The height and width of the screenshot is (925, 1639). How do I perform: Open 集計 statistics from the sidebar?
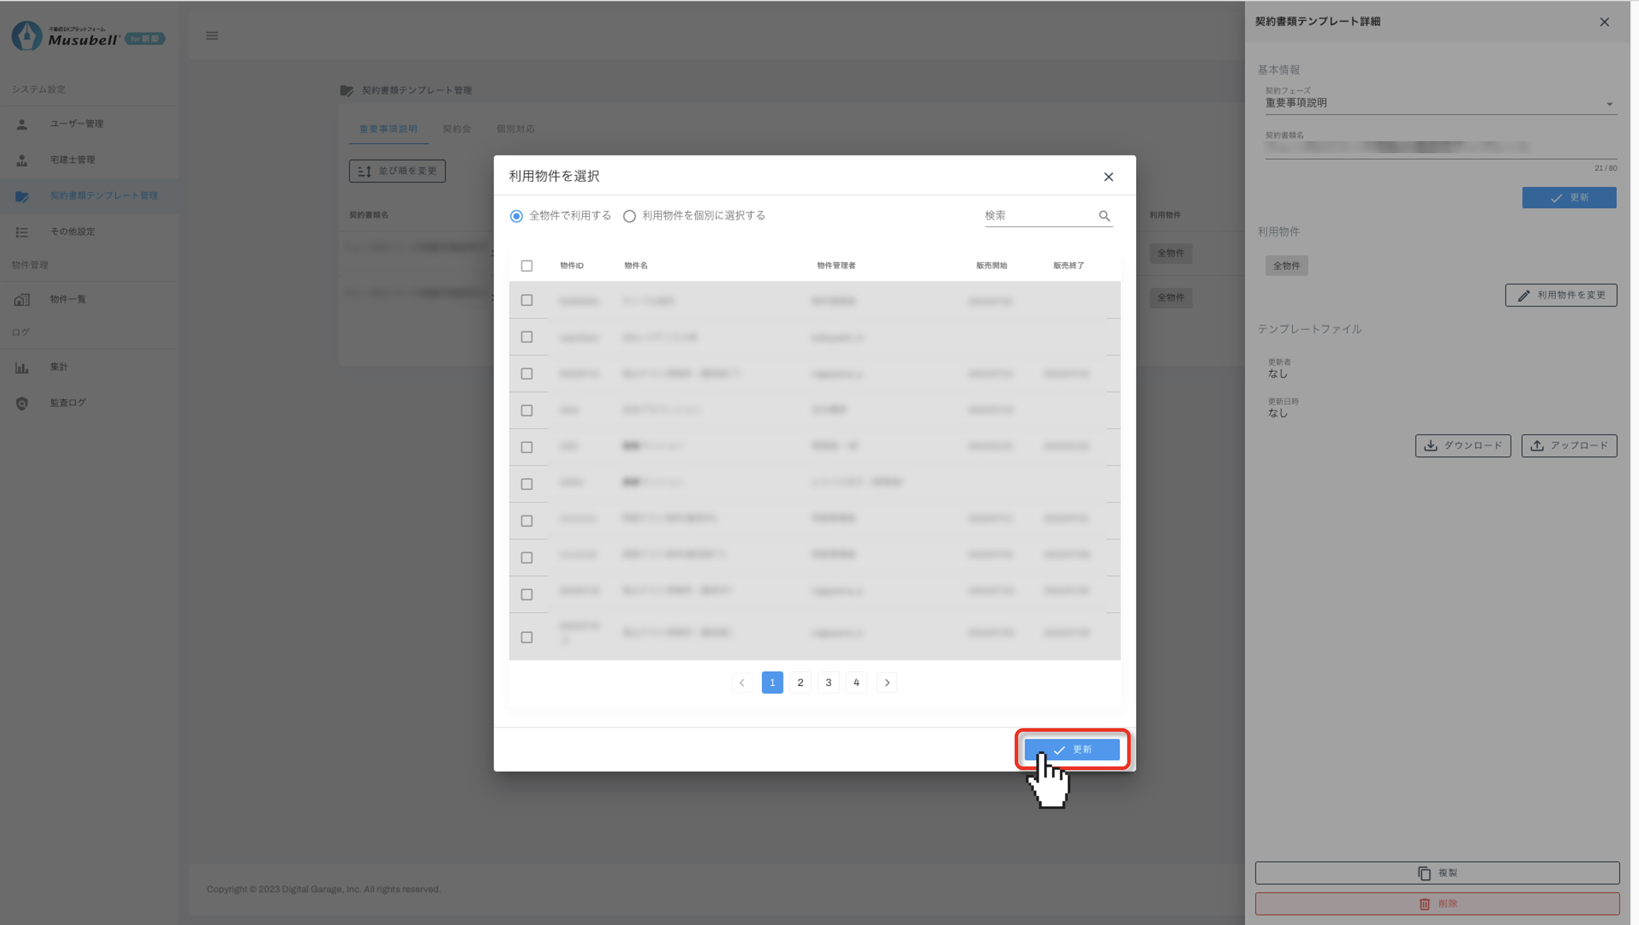[59, 367]
